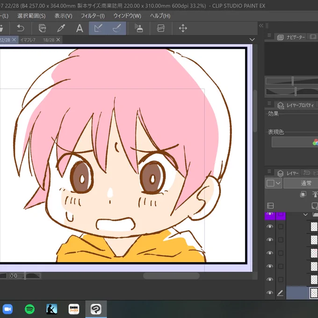Hide the purple folder layer via eye icon

[270, 214]
